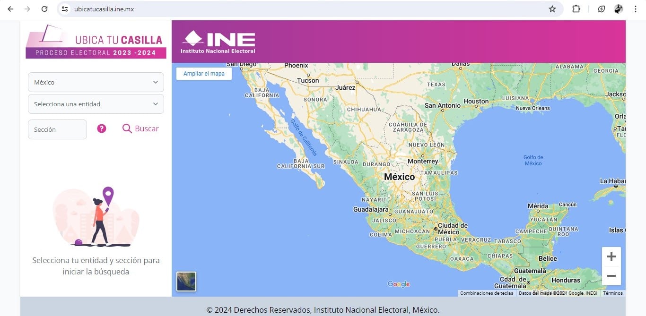
Task: Open Combinaciones de teclas map shortcuts
Action: click(487, 293)
